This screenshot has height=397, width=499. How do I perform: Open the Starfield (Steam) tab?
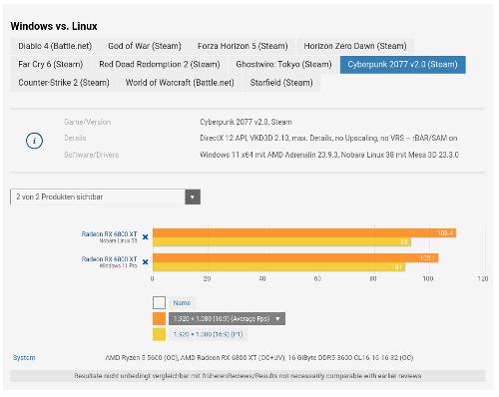pyautogui.click(x=281, y=83)
